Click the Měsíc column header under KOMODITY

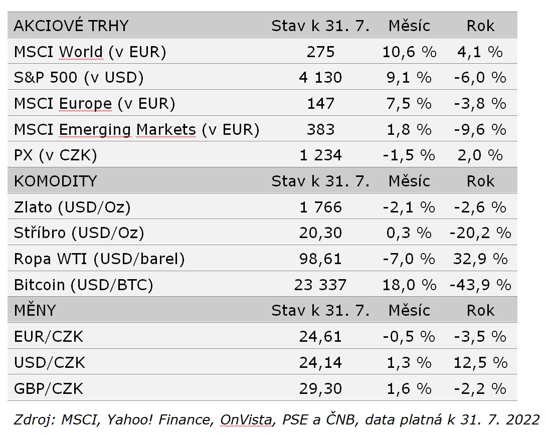[x=409, y=181]
